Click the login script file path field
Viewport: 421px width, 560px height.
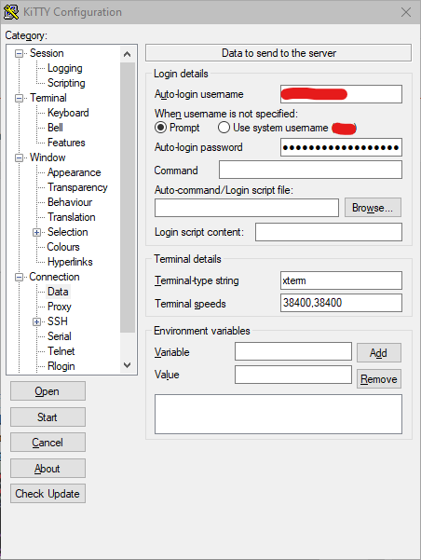pyautogui.click(x=247, y=208)
